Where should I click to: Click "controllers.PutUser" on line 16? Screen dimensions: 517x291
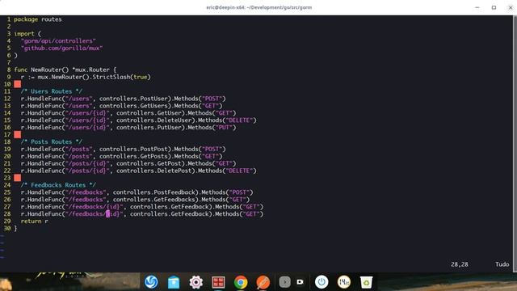[149, 128]
